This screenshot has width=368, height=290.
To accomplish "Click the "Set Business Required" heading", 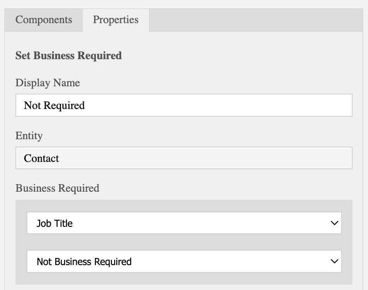I will coord(68,56).
